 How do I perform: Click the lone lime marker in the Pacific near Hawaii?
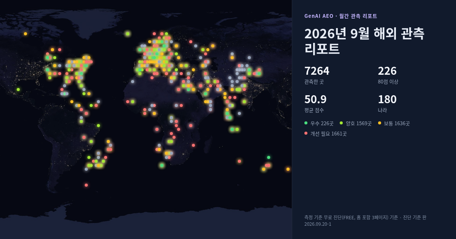(x=18, y=90)
